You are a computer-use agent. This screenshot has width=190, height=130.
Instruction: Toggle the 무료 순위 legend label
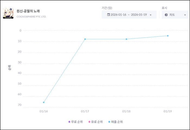[x=77, y=122]
